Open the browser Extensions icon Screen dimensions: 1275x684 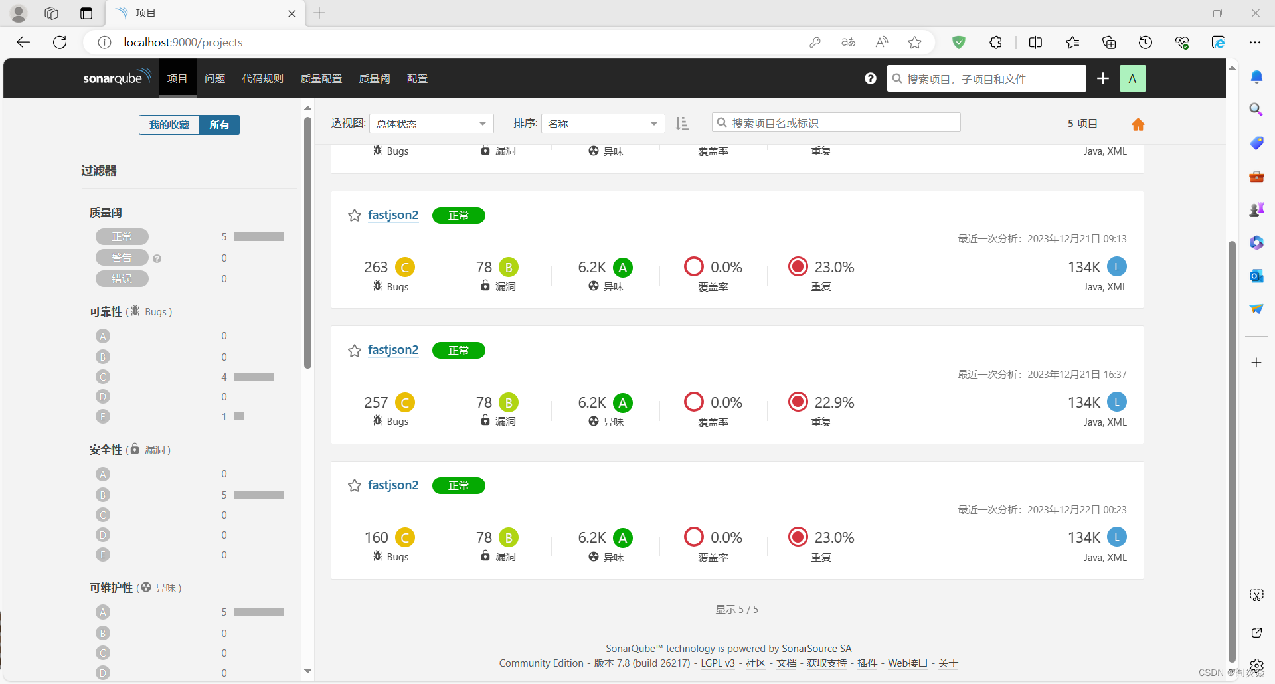coord(995,42)
